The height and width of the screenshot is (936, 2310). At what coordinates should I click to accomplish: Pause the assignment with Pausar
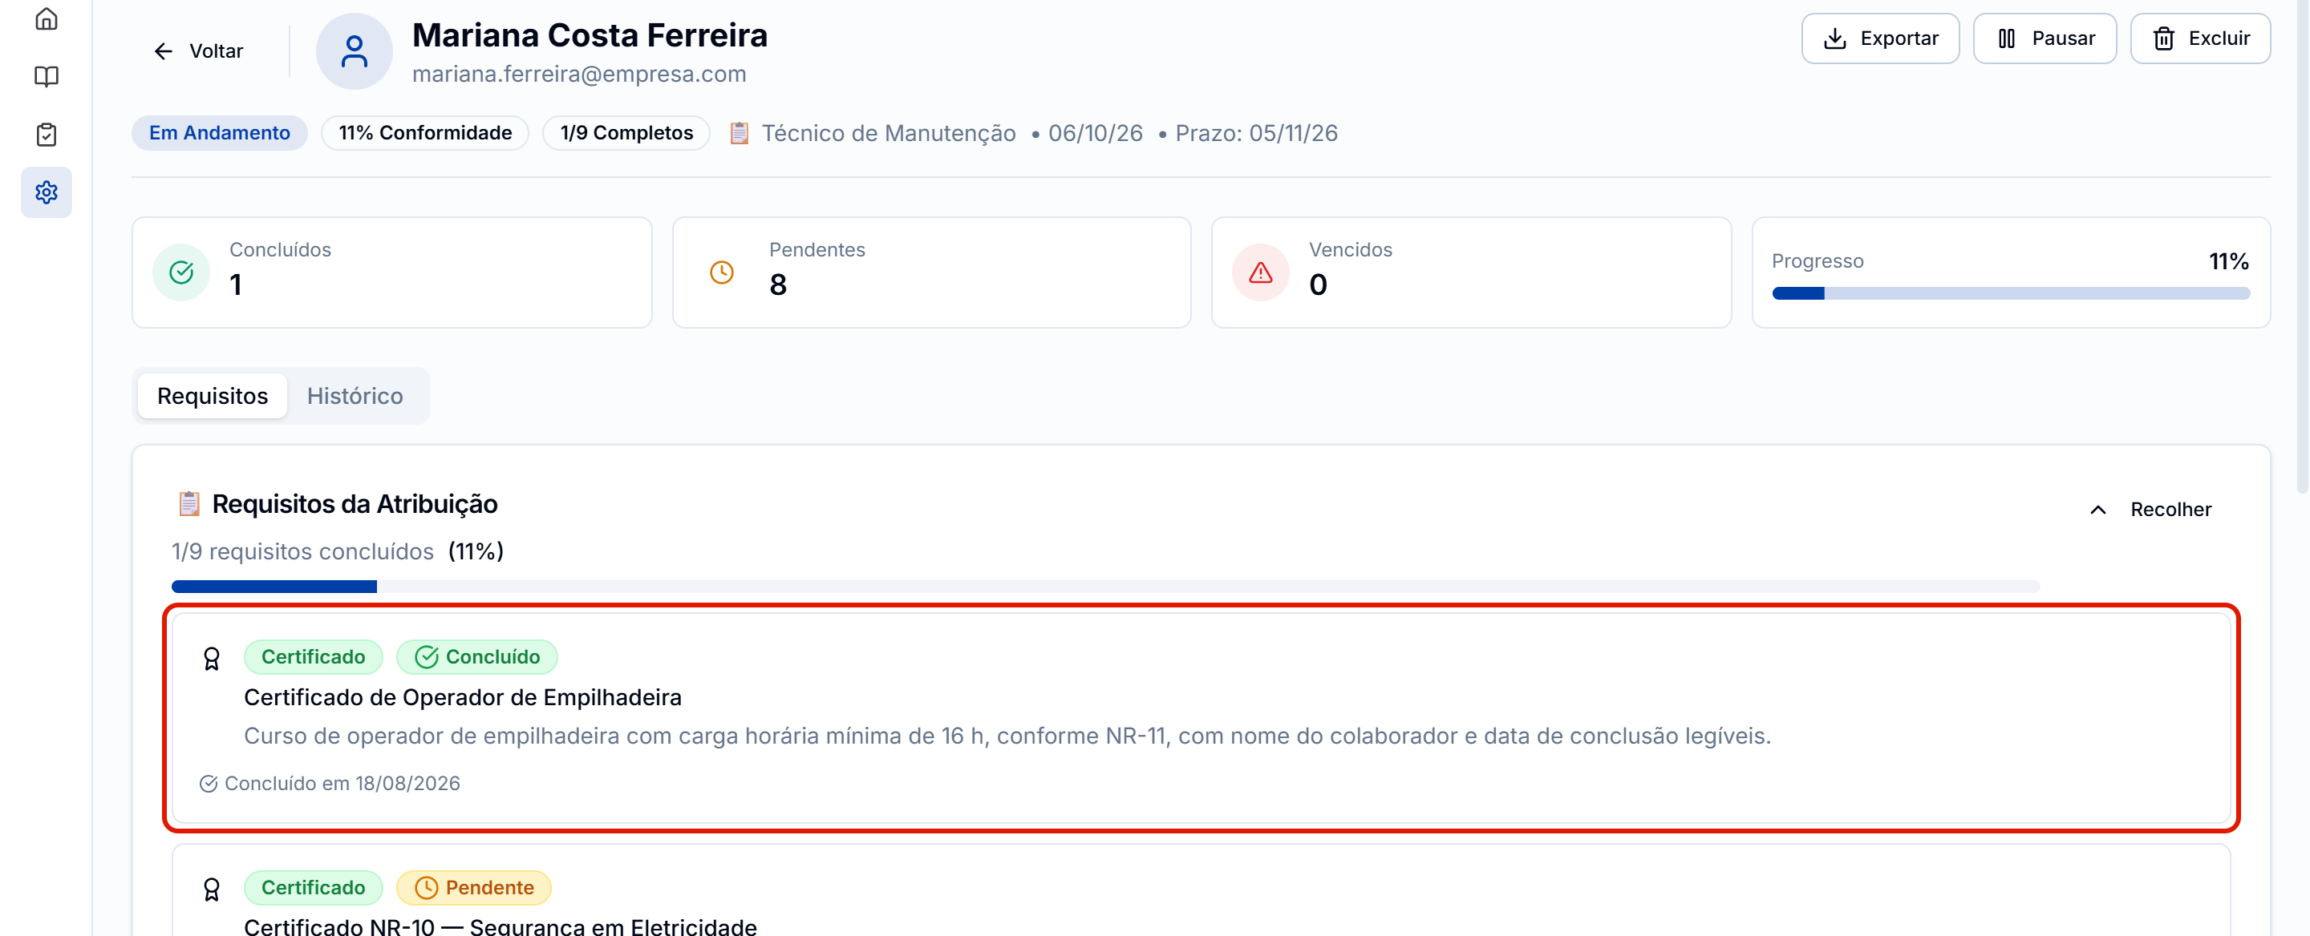coord(2044,38)
